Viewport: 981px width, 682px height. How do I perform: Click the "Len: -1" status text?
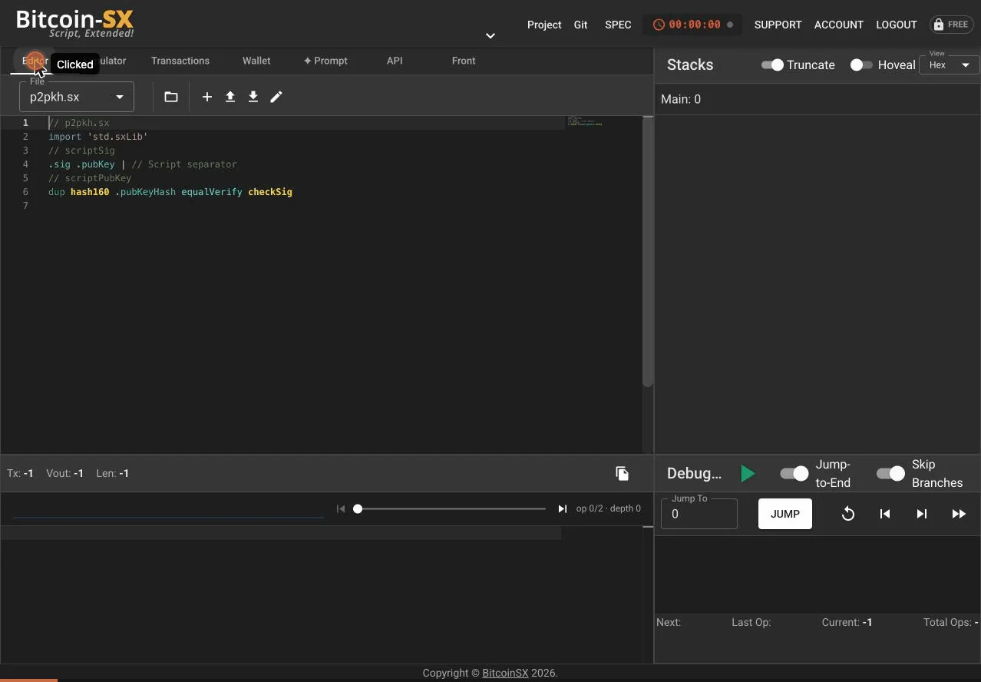pos(113,473)
